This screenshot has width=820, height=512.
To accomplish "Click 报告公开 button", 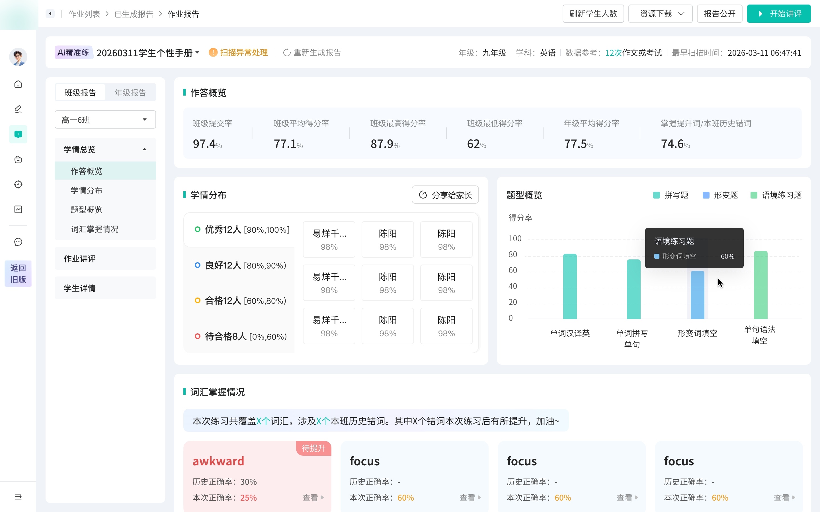I will click(719, 14).
